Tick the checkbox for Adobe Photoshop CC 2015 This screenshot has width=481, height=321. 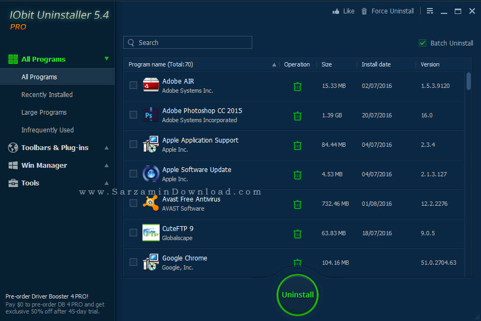[133, 115]
